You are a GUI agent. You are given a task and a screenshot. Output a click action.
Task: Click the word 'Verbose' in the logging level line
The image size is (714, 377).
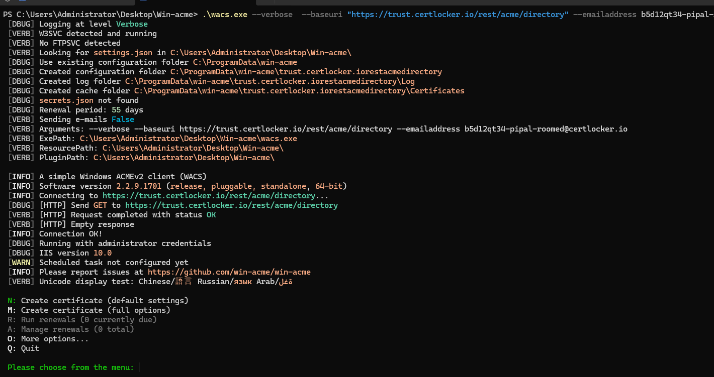click(132, 24)
